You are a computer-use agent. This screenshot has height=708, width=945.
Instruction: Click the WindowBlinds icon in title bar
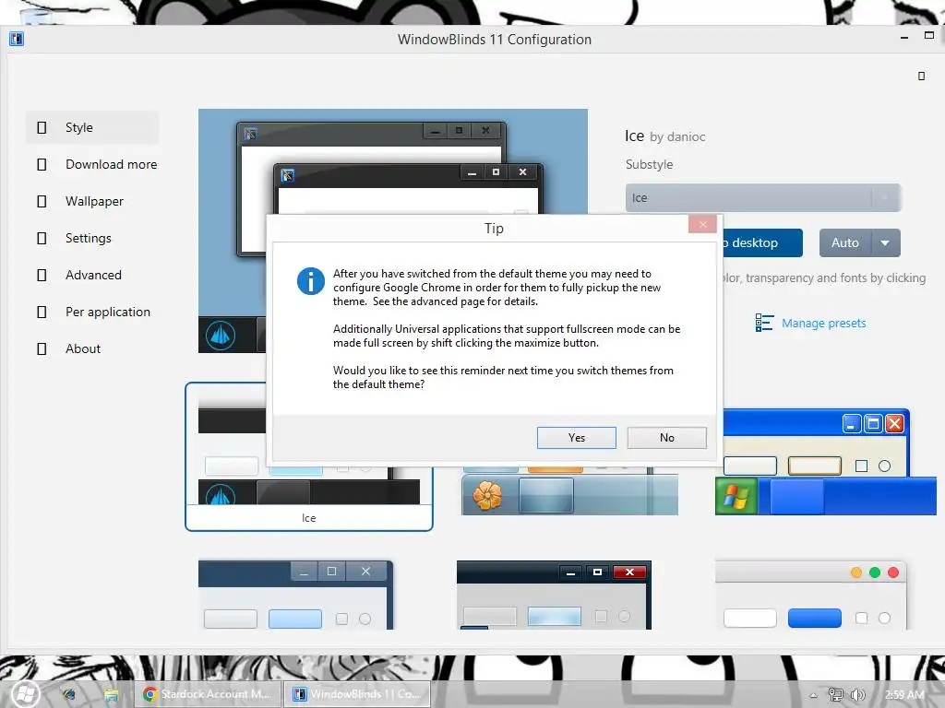17,39
